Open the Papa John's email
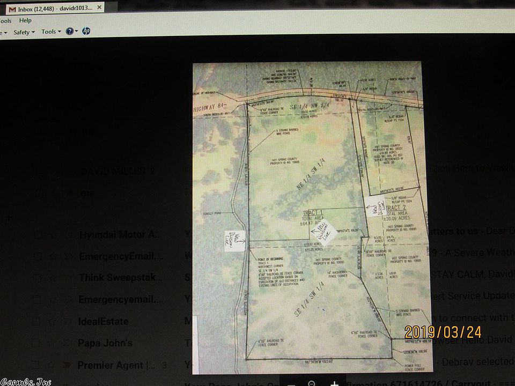Screen dimensions: 515x386 pos(105,343)
